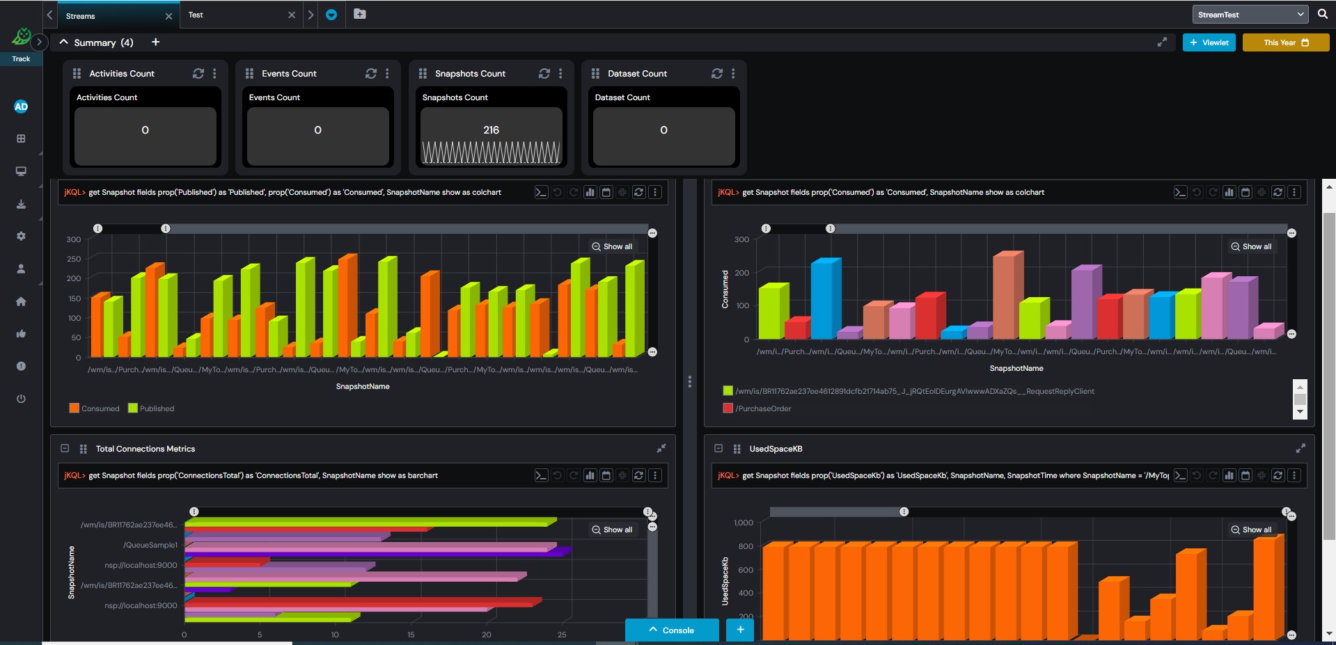Shrink the Total Connections Metrics viewlet
The height and width of the screenshot is (645, 1336).
(x=661, y=449)
